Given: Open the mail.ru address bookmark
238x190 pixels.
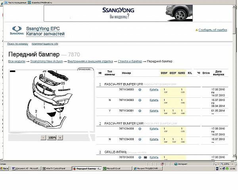Looking at the screenshot, I should pos(40,2).
